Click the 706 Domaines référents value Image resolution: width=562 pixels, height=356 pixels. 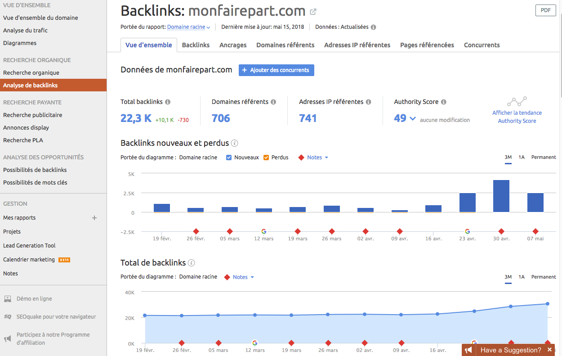tap(221, 118)
